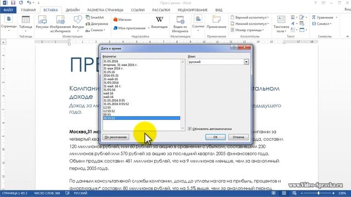Open the ФАЙЛ (File) tab
This screenshot has width=351, height=197.
tap(8, 10)
